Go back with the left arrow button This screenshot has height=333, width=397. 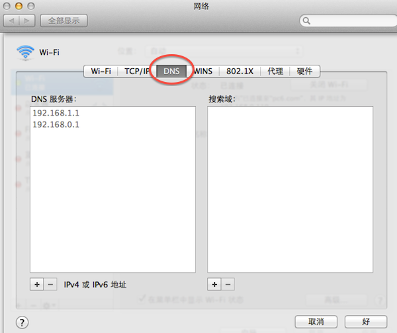point(11,20)
